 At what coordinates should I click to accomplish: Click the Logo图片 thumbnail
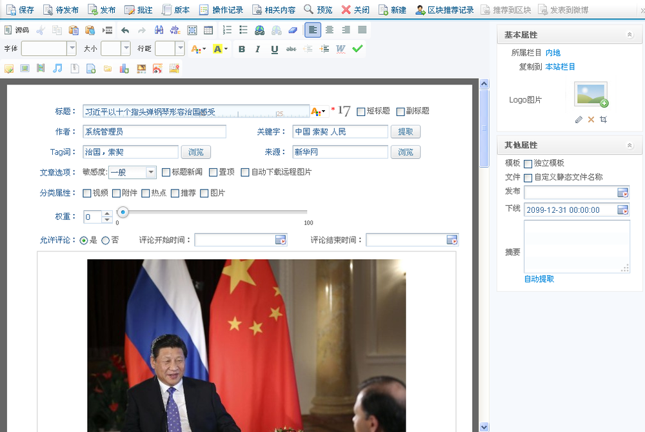click(x=590, y=93)
